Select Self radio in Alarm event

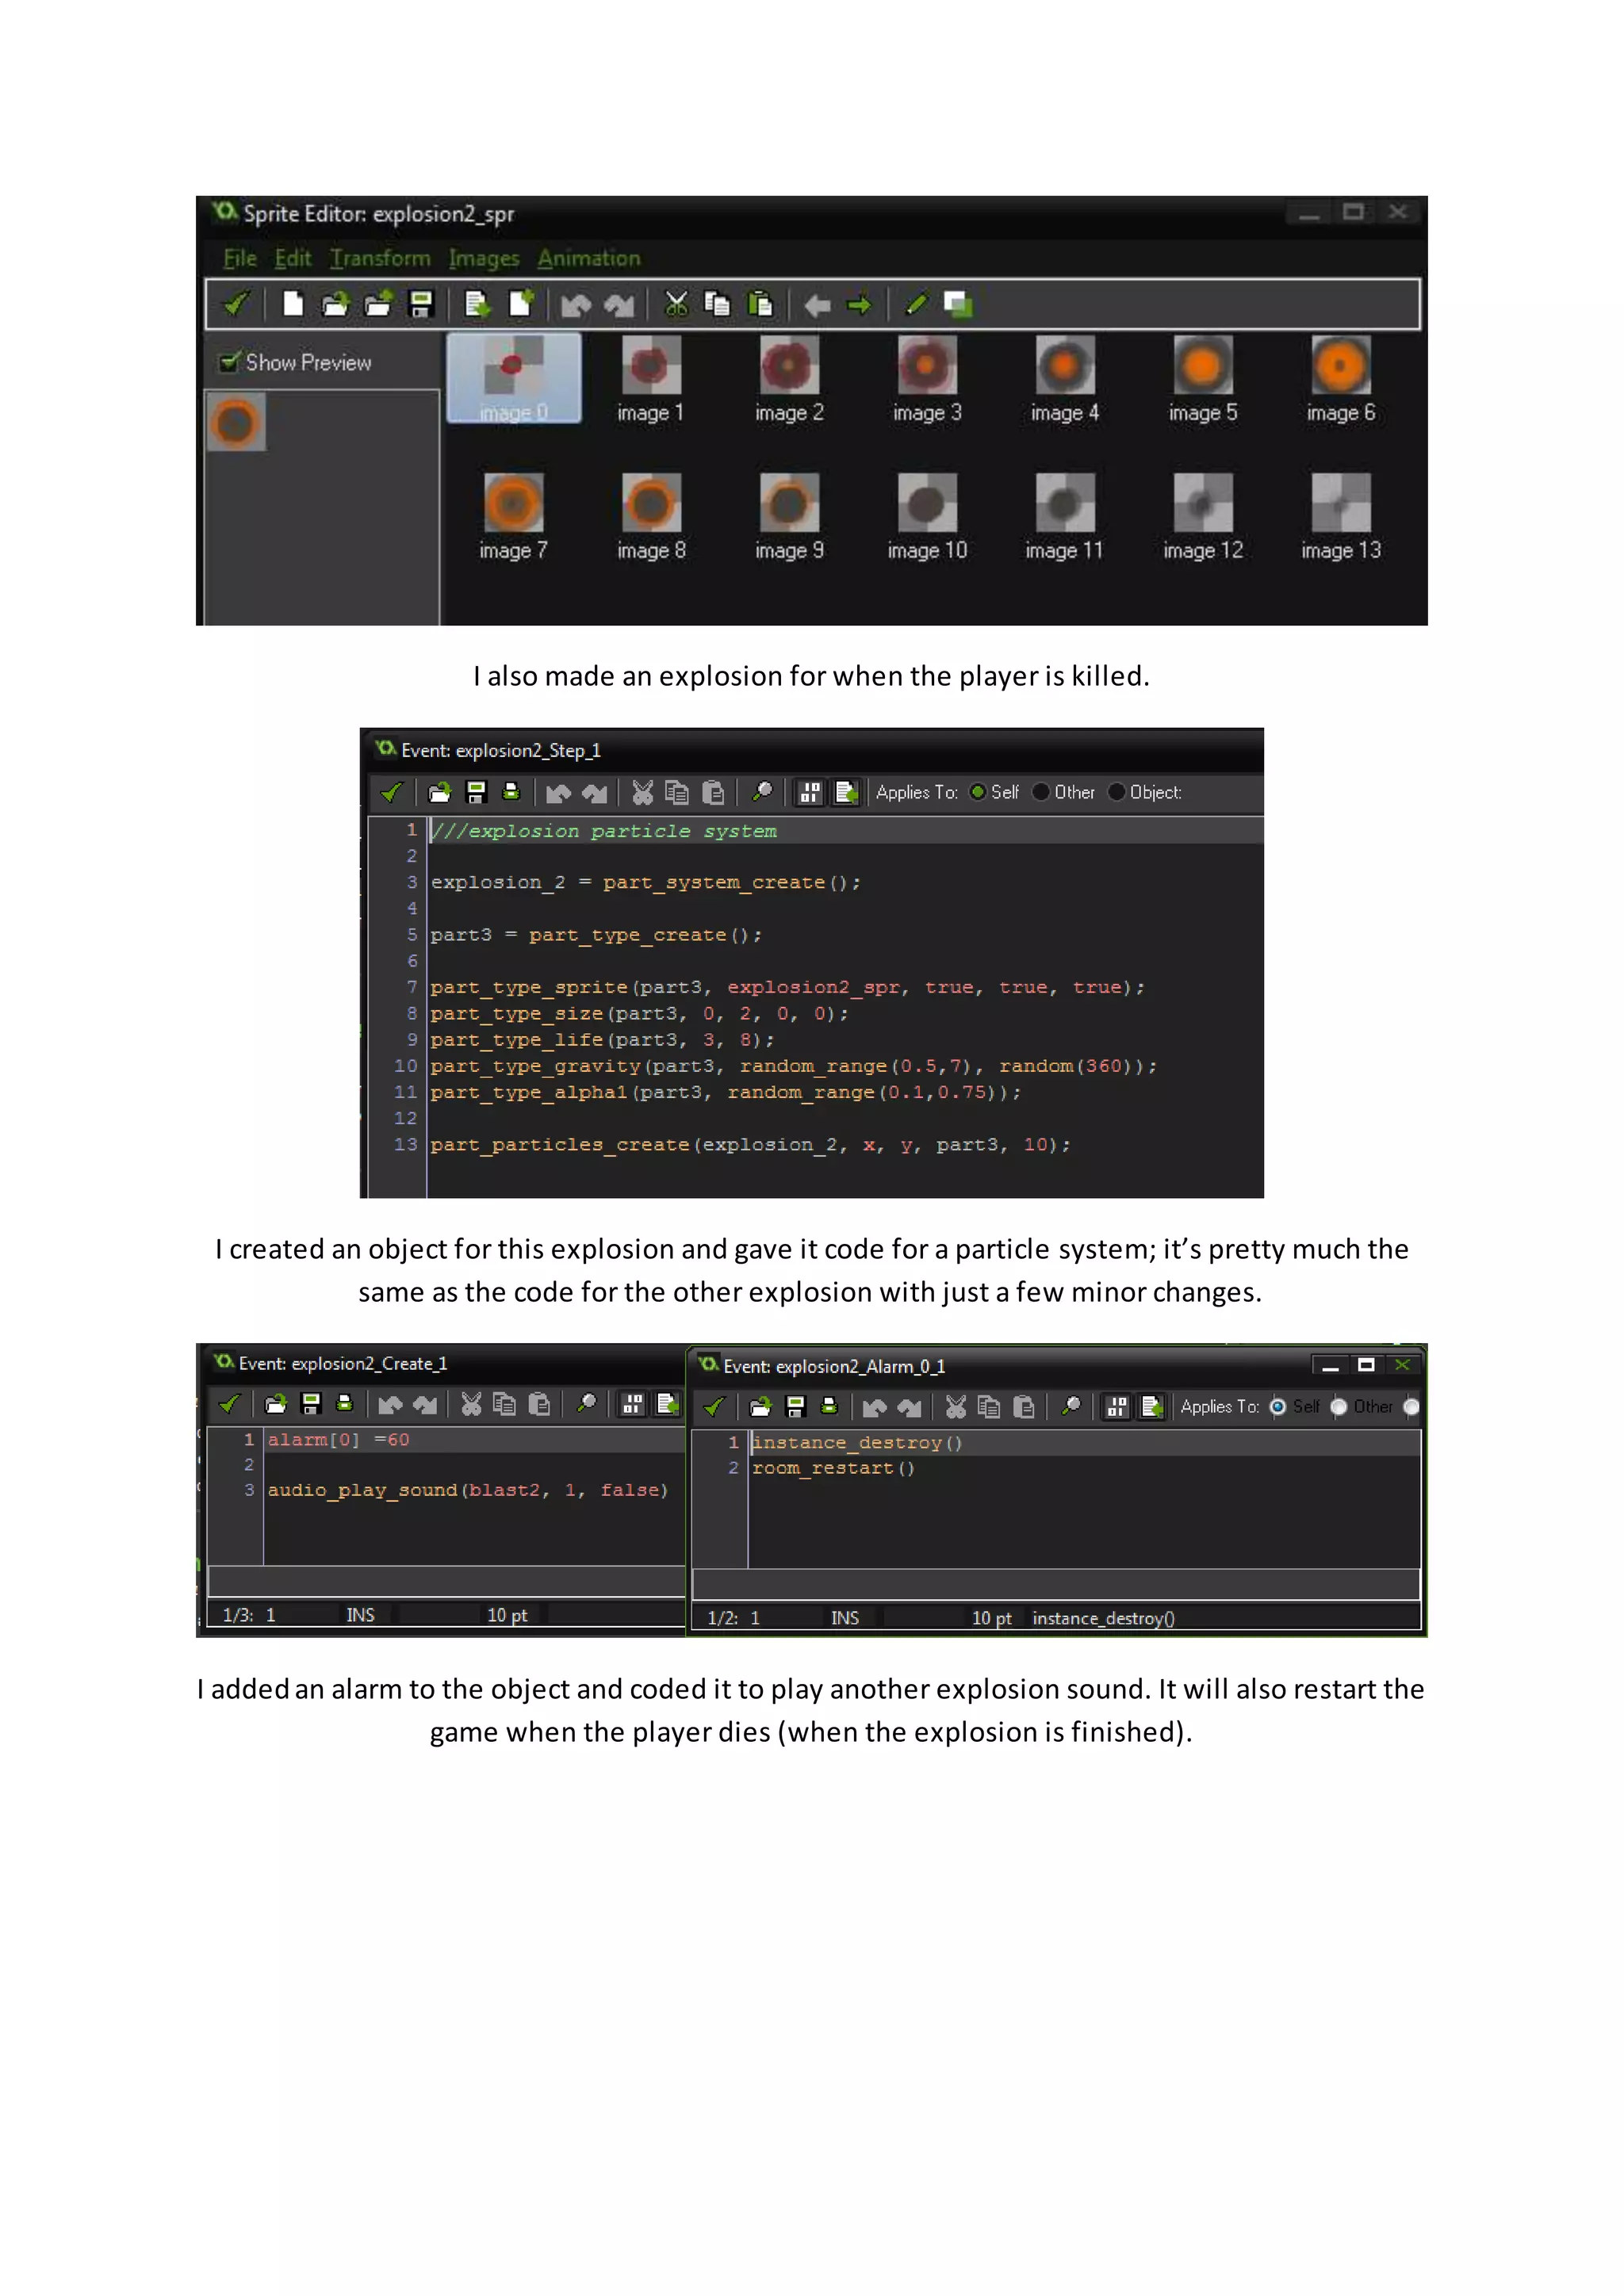click(x=1277, y=1407)
